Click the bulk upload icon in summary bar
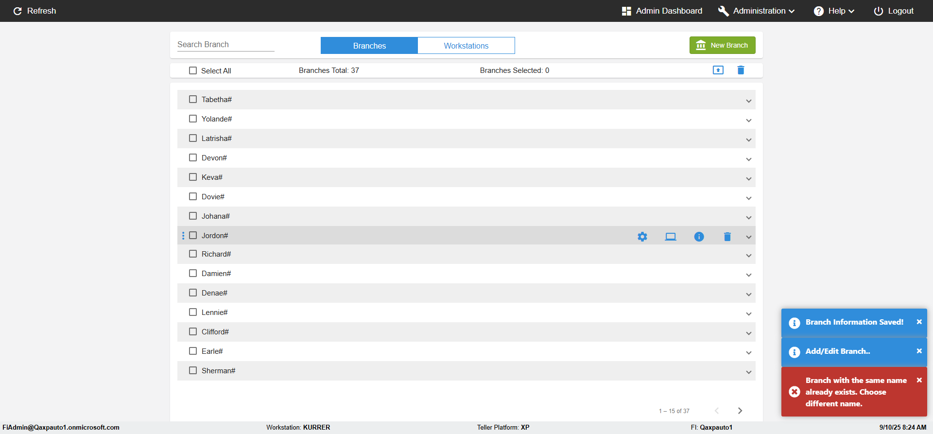Image resolution: width=933 pixels, height=434 pixels. 718,70
